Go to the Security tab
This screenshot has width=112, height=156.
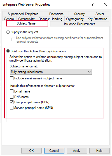tap(80, 14)
